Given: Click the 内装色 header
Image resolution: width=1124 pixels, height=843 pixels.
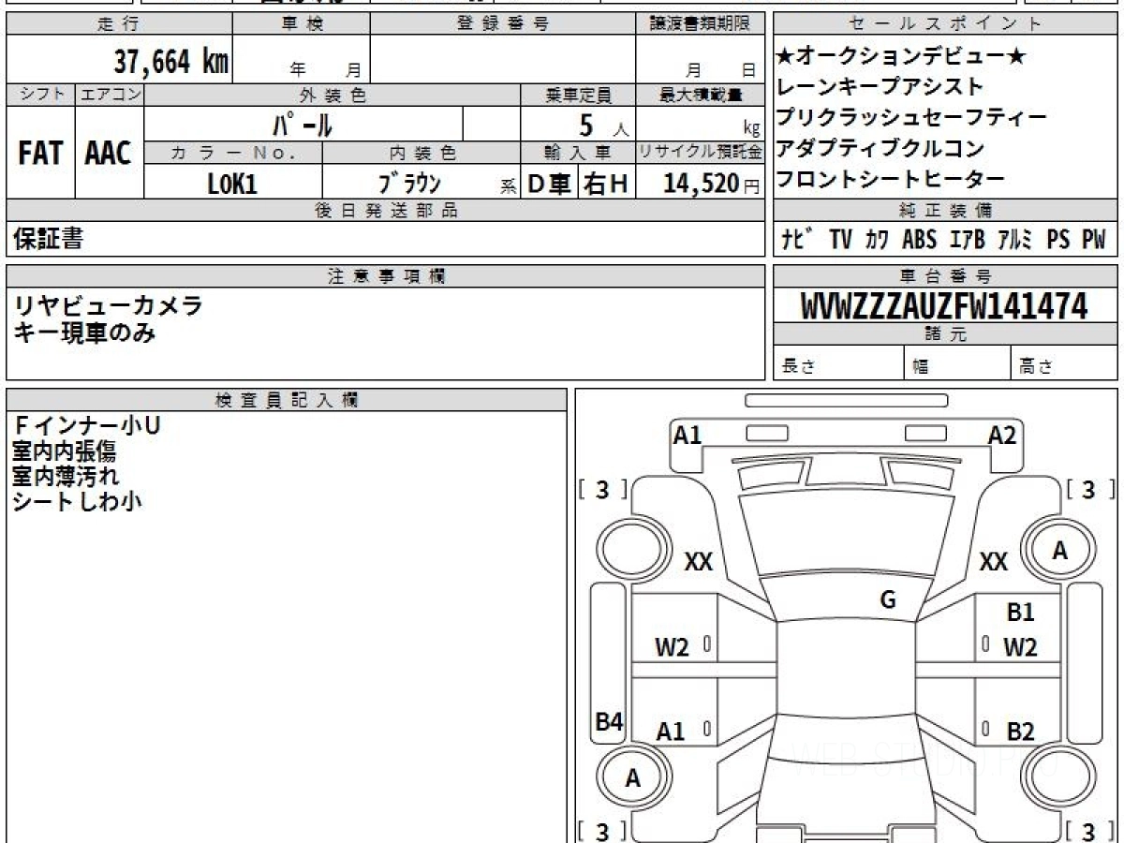Looking at the screenshot, I should point(421,153).
